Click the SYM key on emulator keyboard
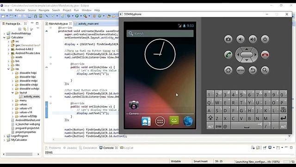The height and width of the screenshot is (167, 296). pos(218,126)
